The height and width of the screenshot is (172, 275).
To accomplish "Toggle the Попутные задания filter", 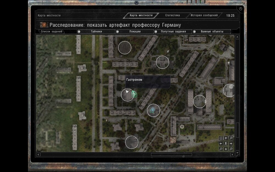I will coord(173,32).
